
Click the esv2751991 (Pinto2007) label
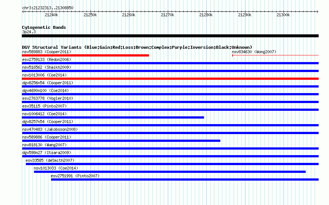tap(75, 176)
